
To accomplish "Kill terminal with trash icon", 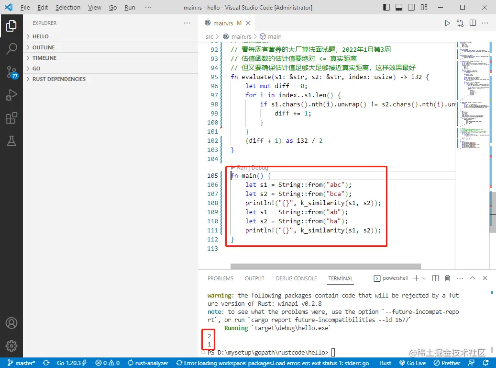I will point(447,278).
